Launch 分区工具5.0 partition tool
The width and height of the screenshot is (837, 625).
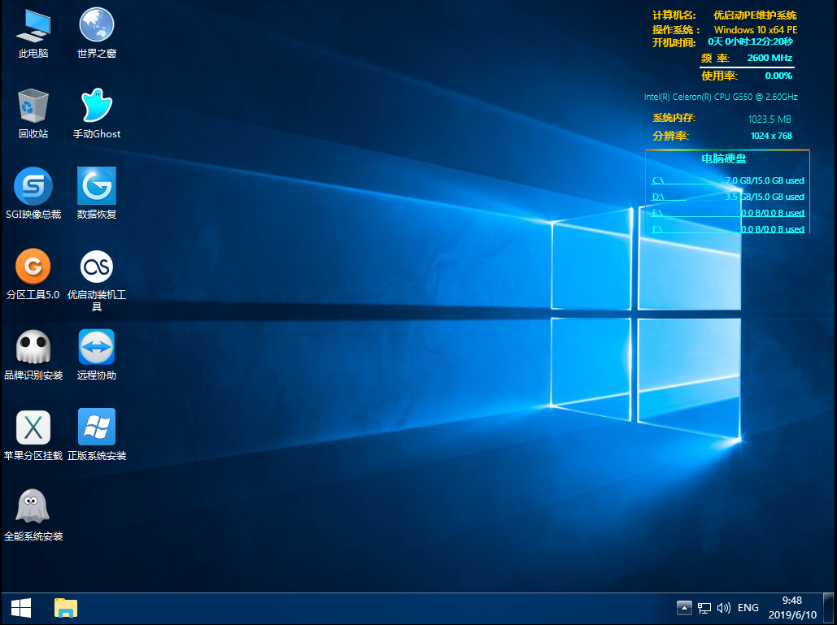[x=33, y=274]
